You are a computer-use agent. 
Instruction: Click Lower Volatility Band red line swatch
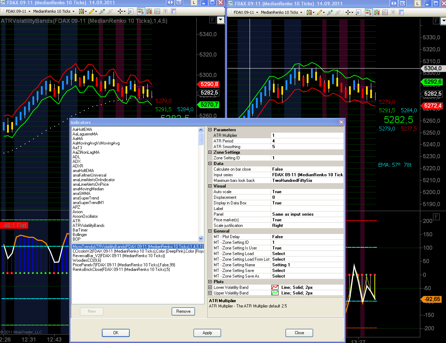[x=275, y=287]
